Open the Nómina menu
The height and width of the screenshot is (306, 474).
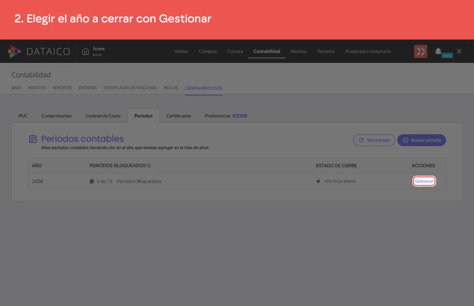click(x=298, y=51)
